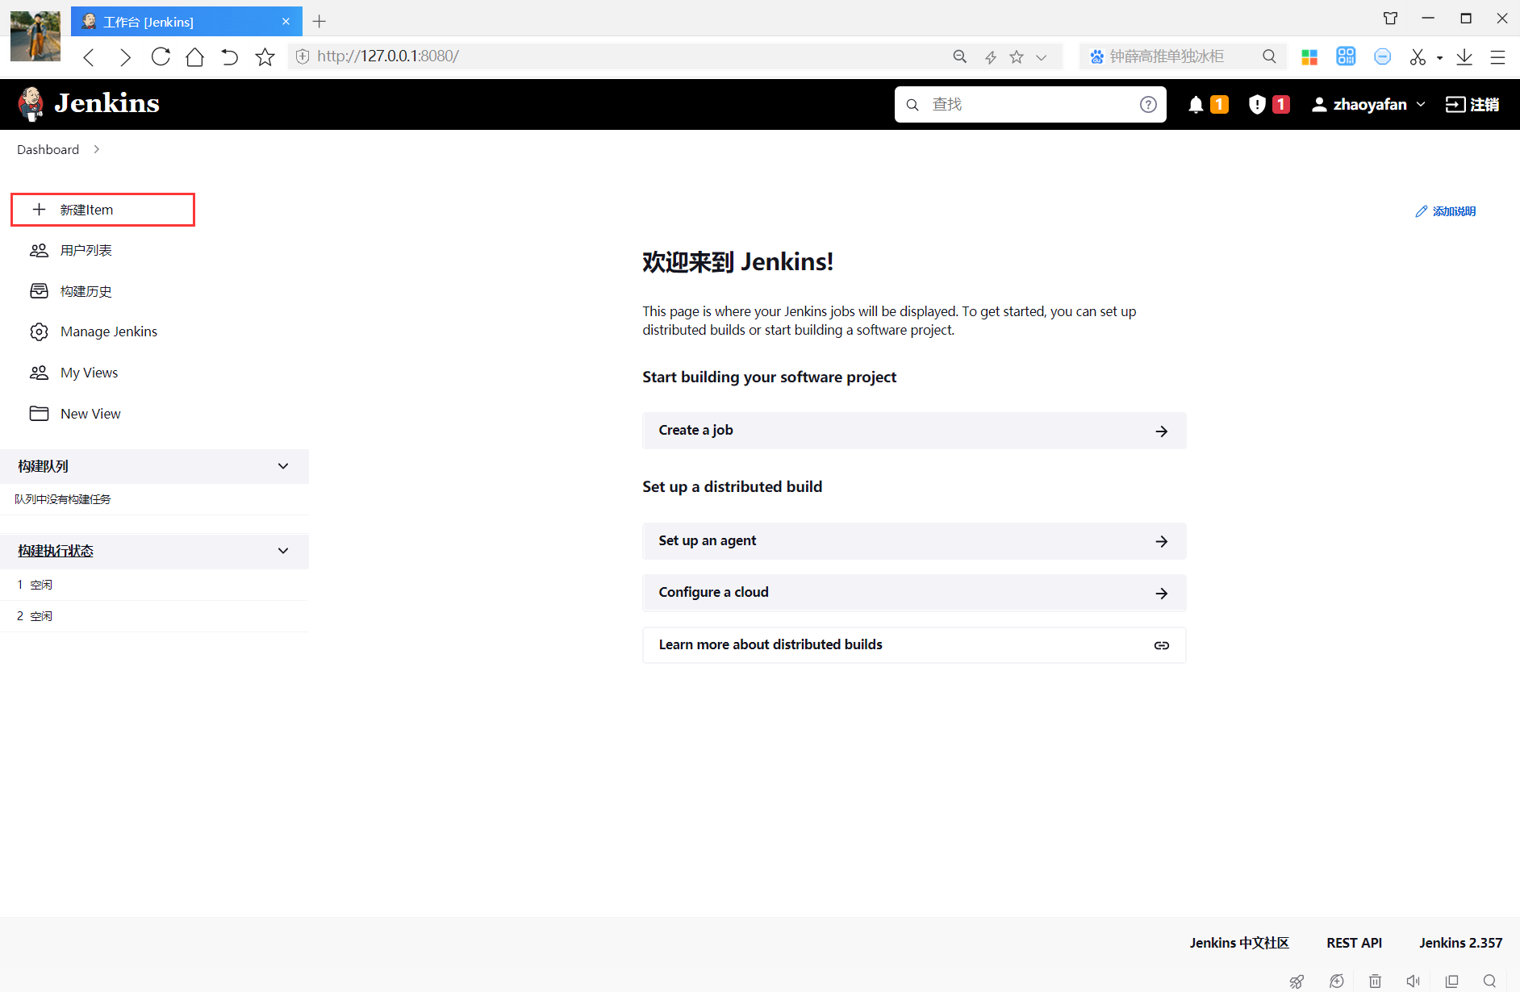
Task: Open the Jenkins 中文社区 footer link
Action: pyautogui.click(x=1239, y=943)
